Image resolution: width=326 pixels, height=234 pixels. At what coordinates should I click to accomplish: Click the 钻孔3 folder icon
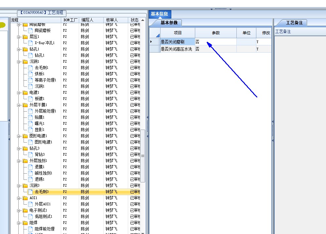pyautogui.click(x=25, y=148)
